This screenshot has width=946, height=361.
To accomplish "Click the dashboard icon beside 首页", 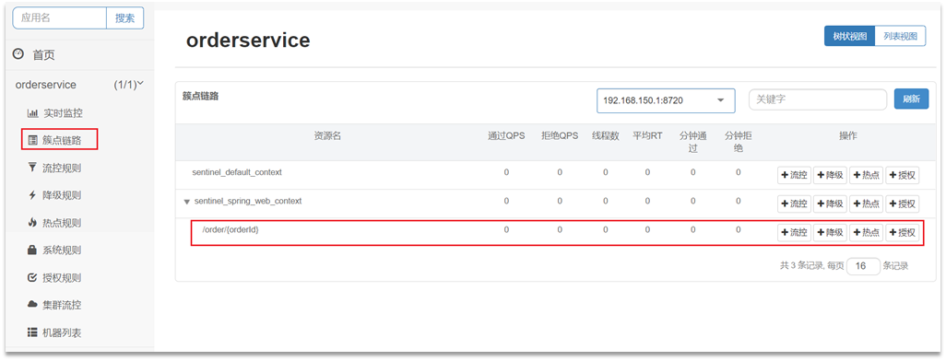I will (18, 54).
